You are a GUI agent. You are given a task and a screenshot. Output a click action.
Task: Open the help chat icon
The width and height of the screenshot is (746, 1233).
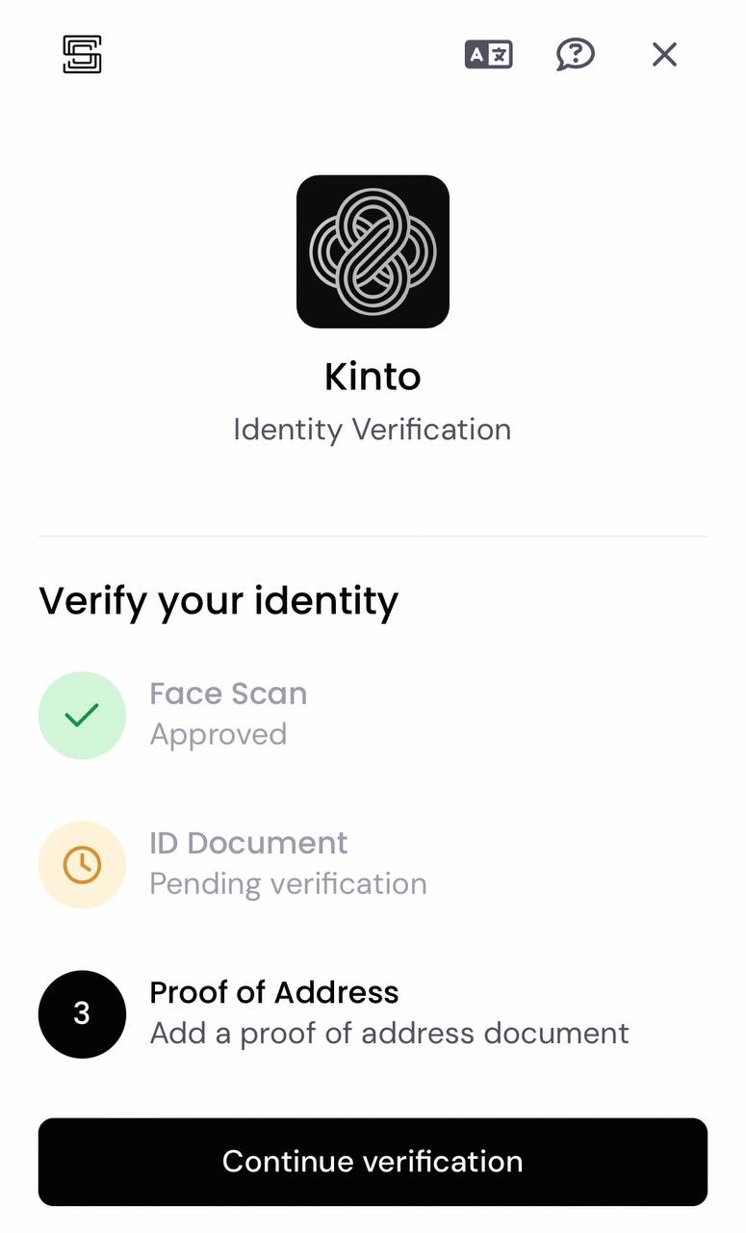(x=576, y=55)
